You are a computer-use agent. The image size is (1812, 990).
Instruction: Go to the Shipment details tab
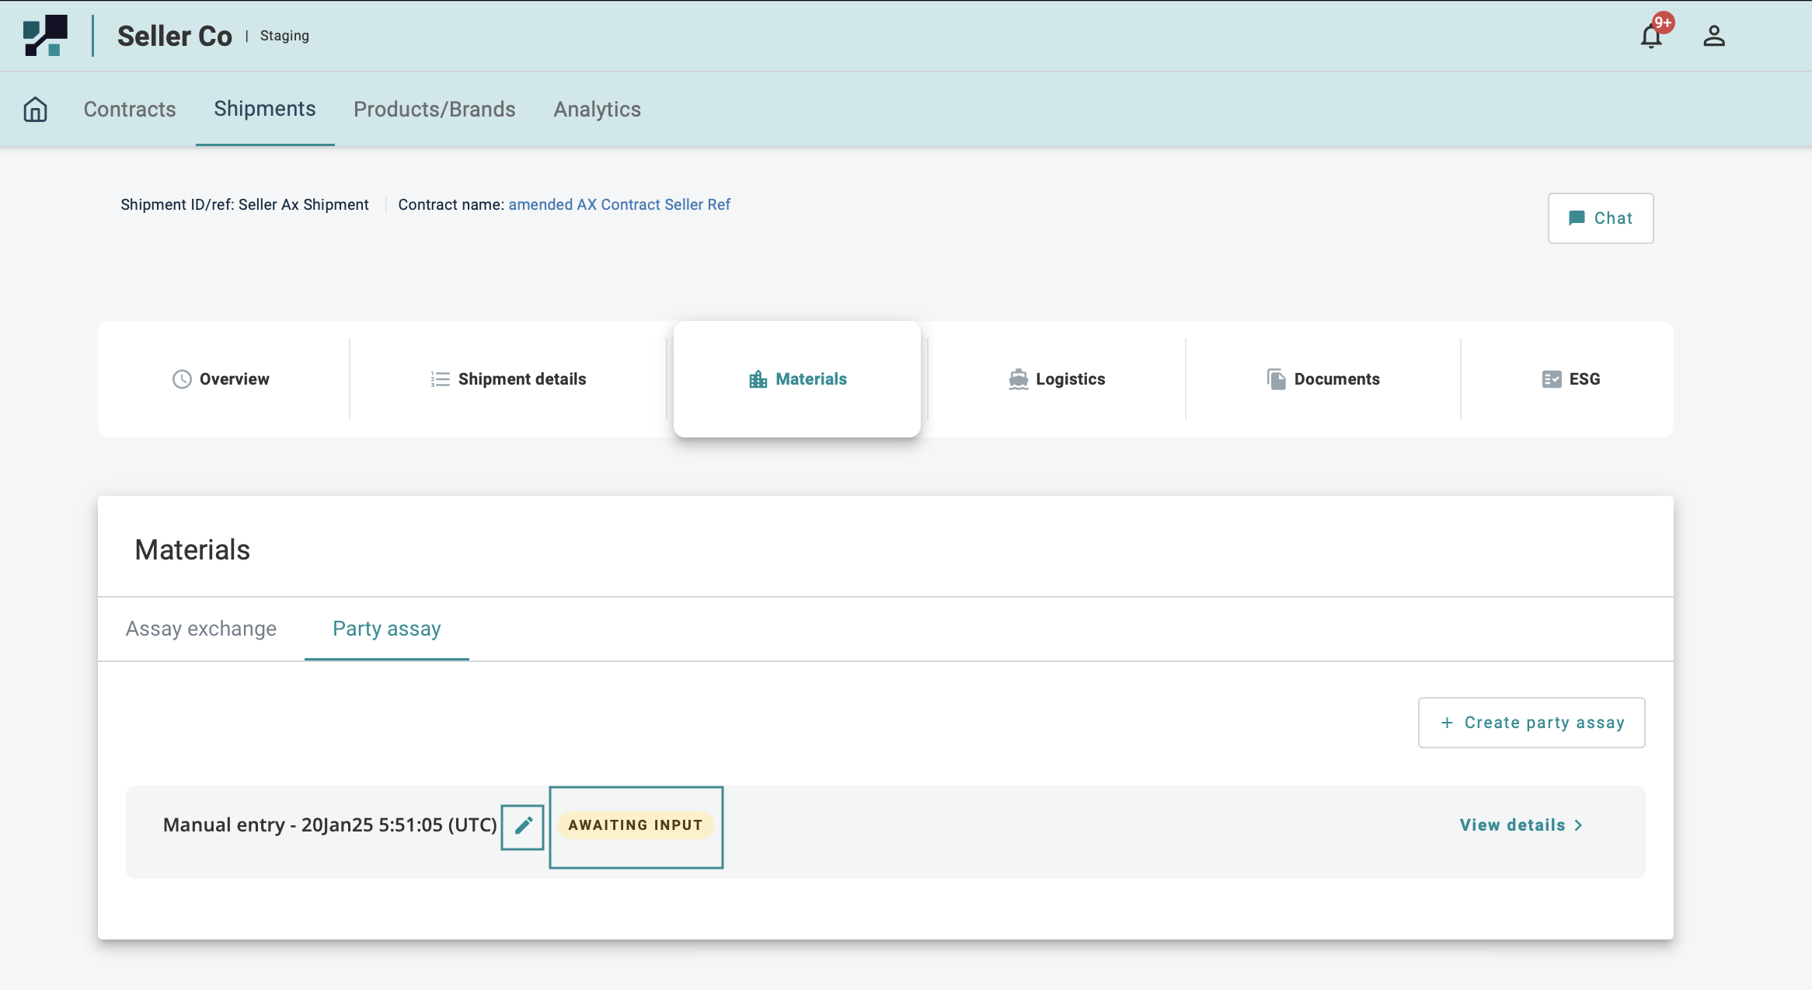[509, 379]
